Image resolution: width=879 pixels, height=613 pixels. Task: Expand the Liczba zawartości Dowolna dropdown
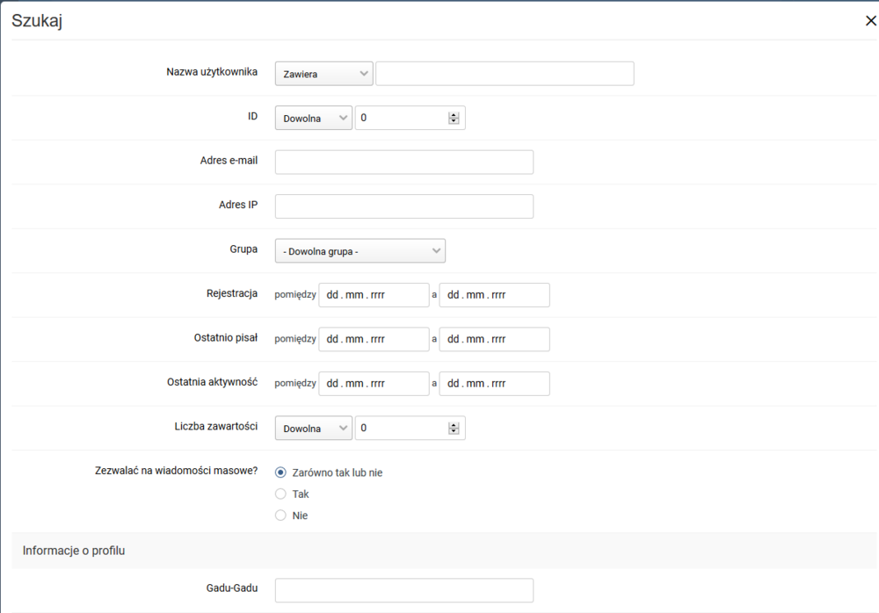pos(313,428)
